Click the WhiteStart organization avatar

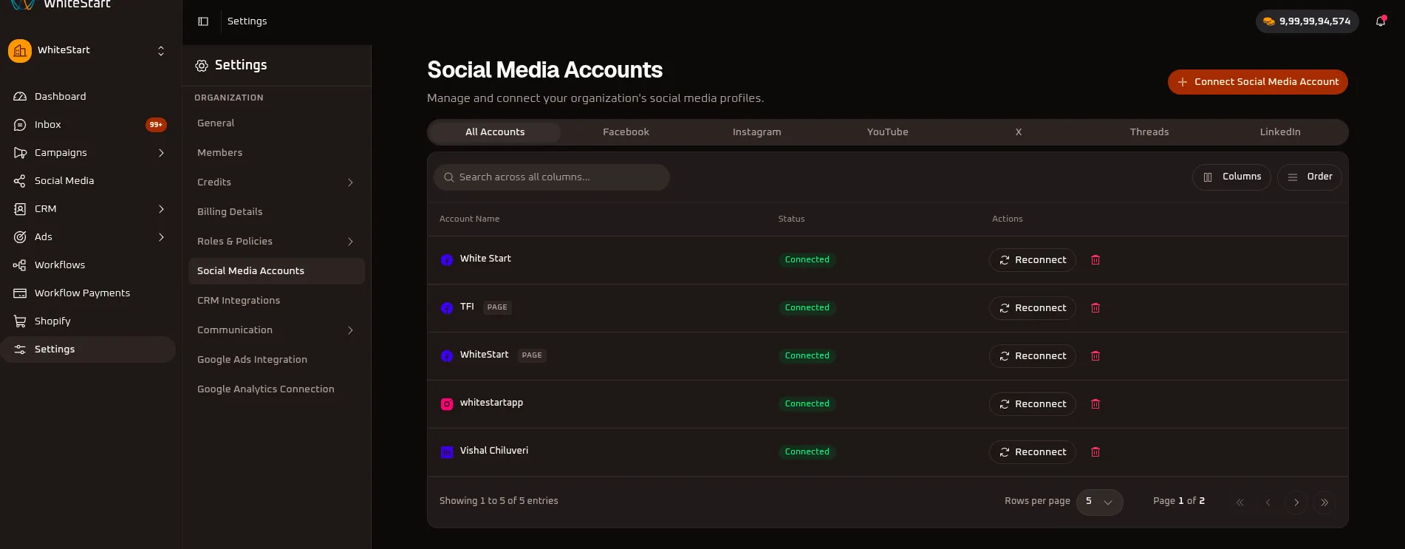[x=20, y=51]
